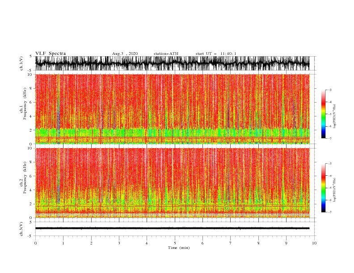This screenshot has height=273, width=354.
Task: Click the time axis tick label "10"
Action: 314,243
